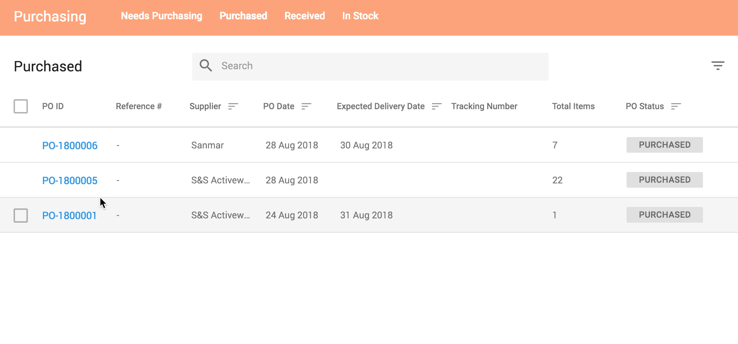Check the select-all checkbox in the header
738x344 pixels.
point(20,106)
